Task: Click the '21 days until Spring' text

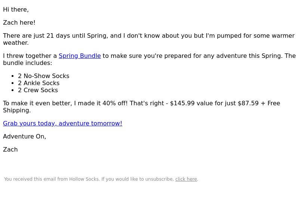Action: coord(76,35)
